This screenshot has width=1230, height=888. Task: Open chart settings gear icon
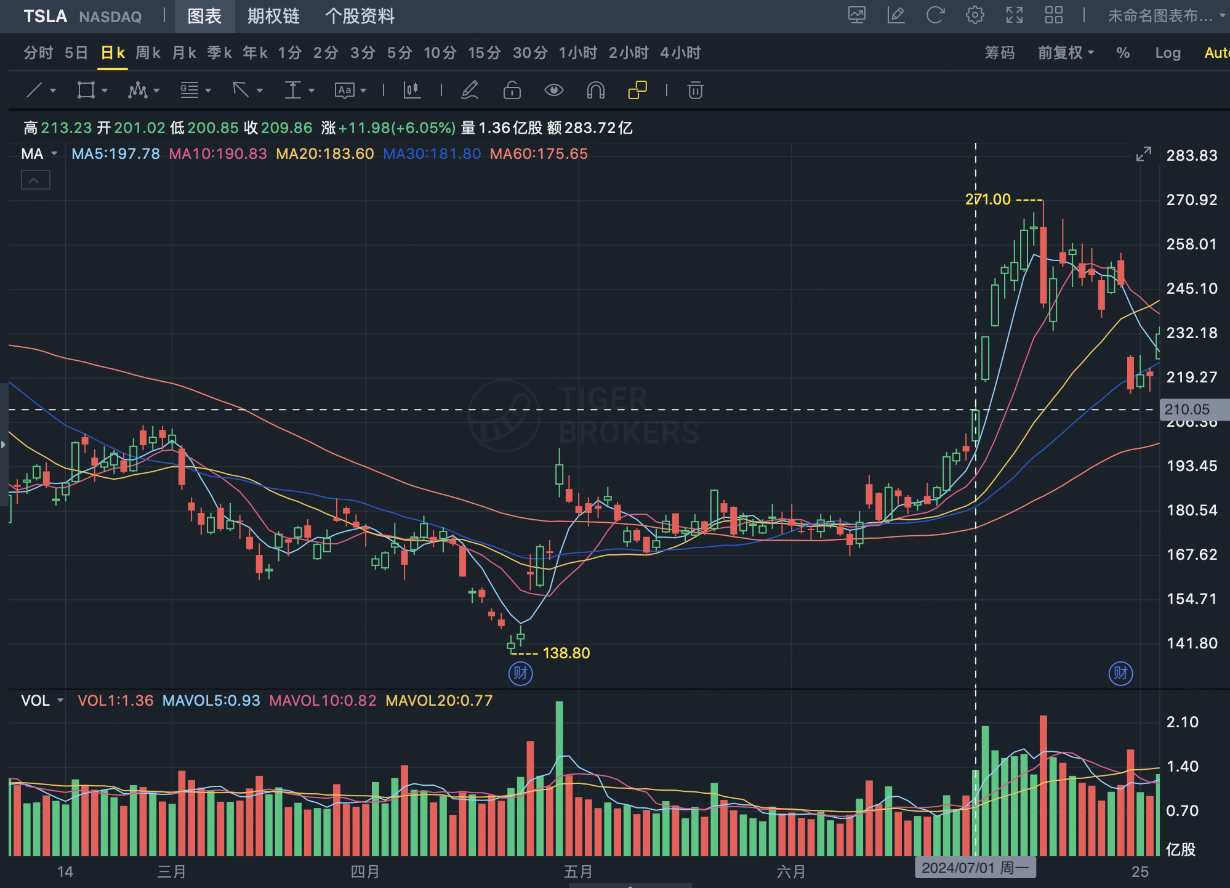975,15
